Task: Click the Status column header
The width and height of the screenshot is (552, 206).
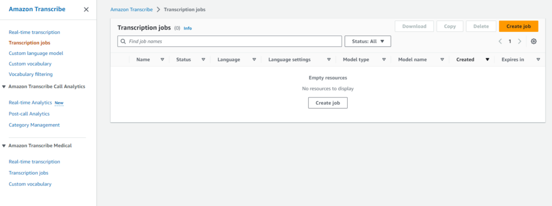Action: [184, 60]
